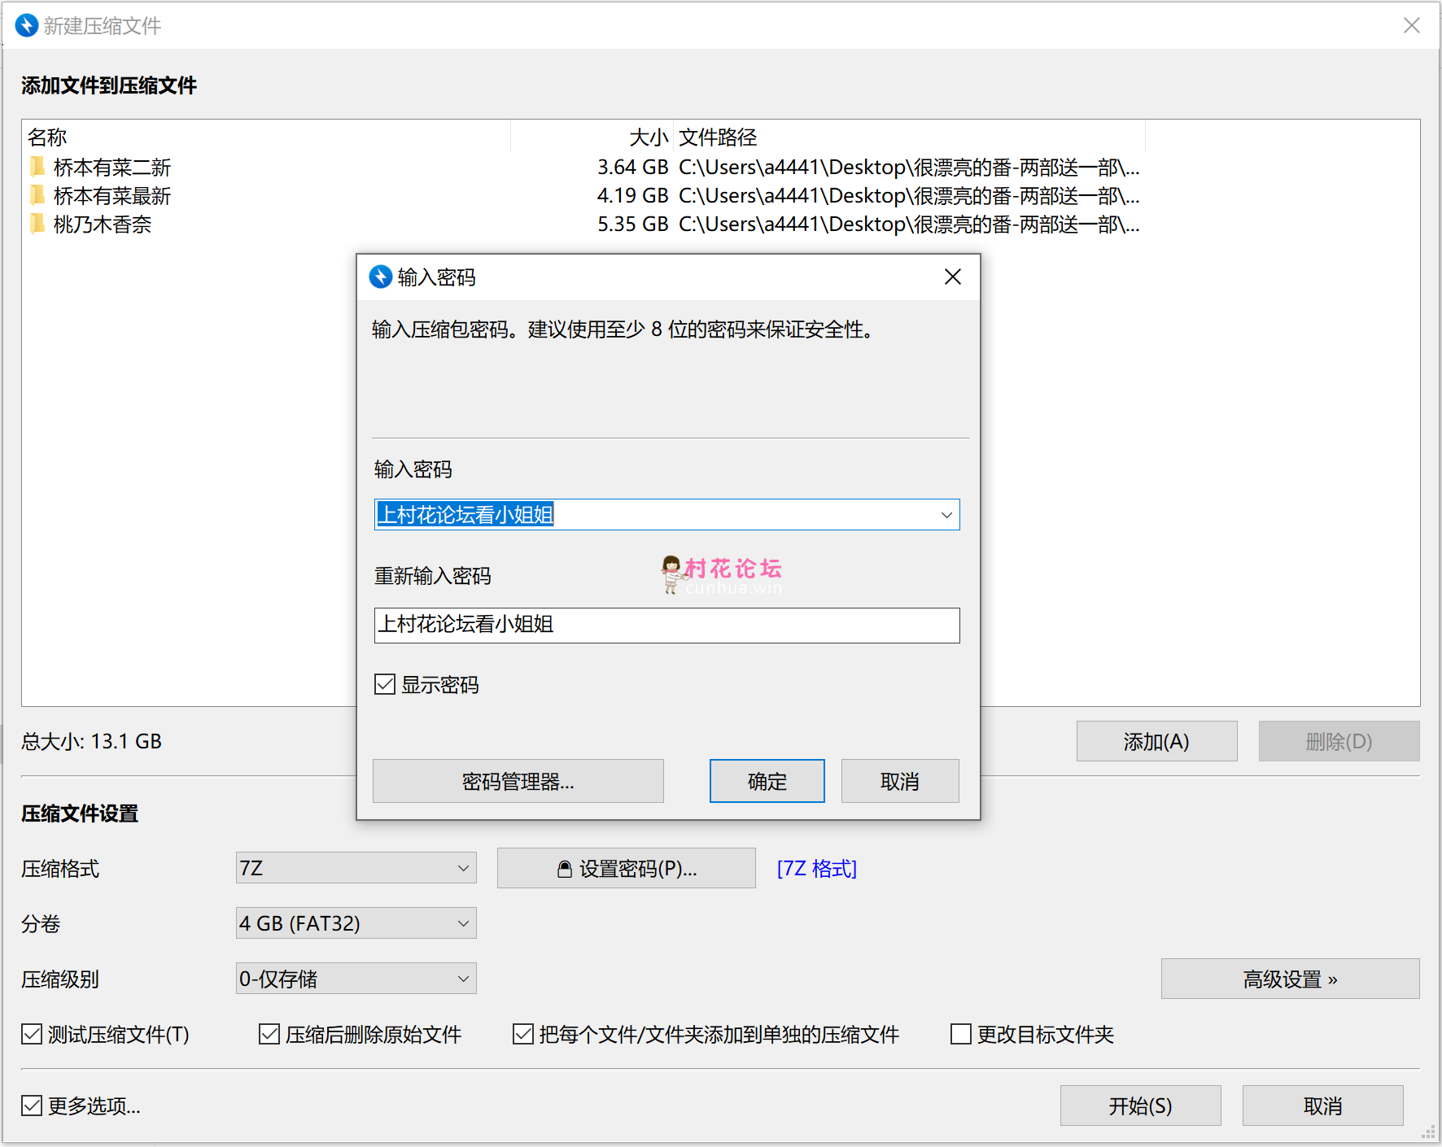Close the 输入密码 dialog with its X
The image size is (1442, 1147).
click(953, 277)
